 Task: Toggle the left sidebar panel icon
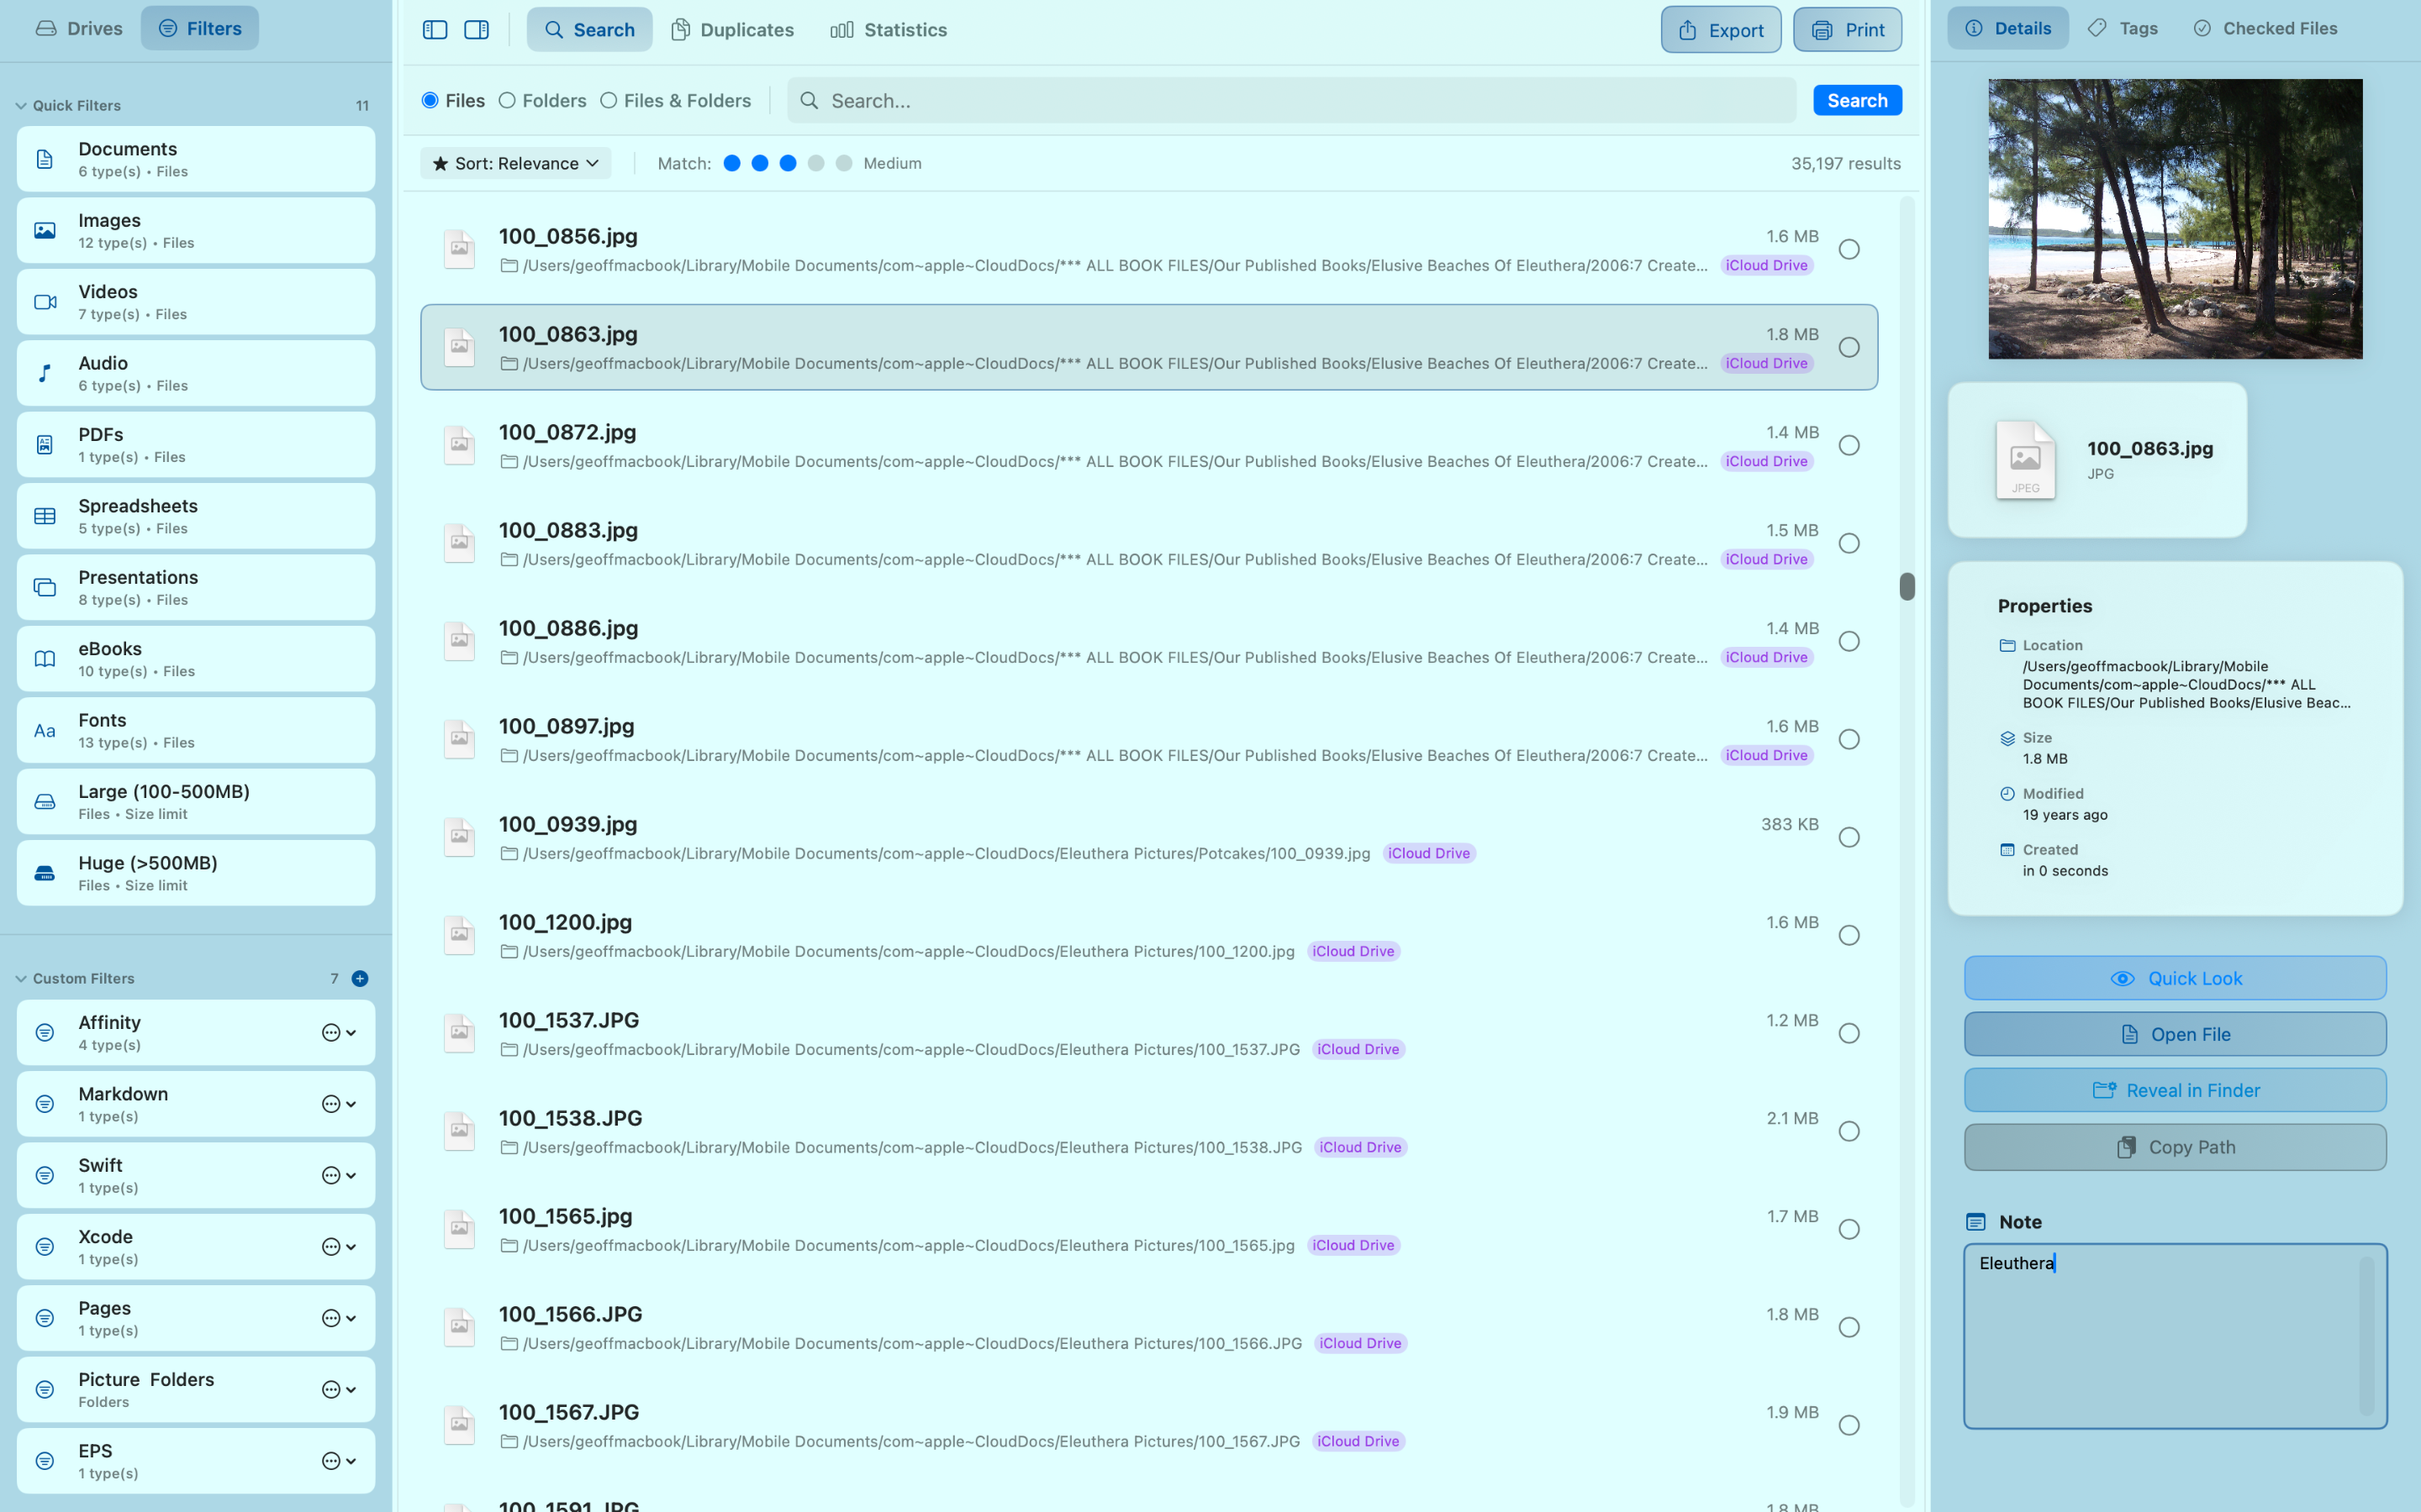435,30
